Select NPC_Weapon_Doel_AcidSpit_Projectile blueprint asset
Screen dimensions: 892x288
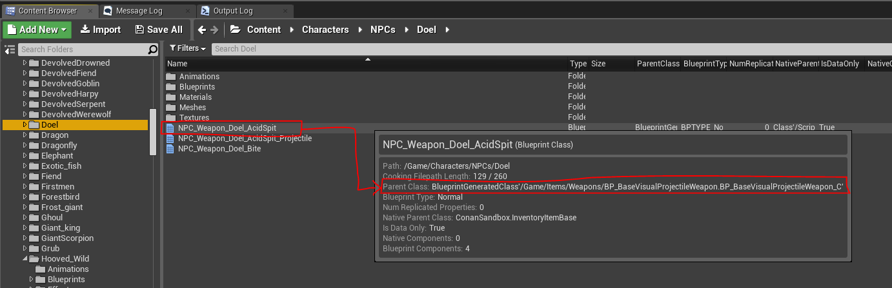244,139
